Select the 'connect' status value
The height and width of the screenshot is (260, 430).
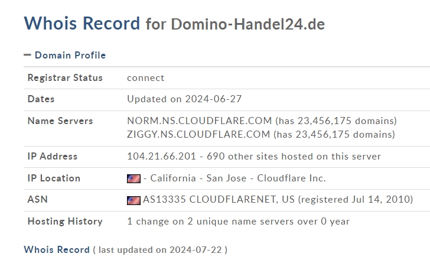(146, 78)
